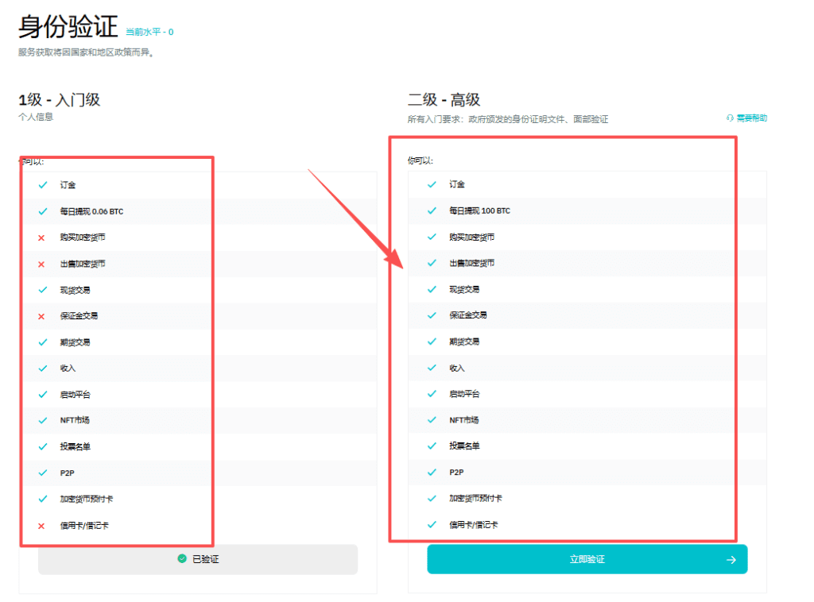Click the red X next to 信用卡/借记卡
The image size is (814, 602).
click(42, 525)
